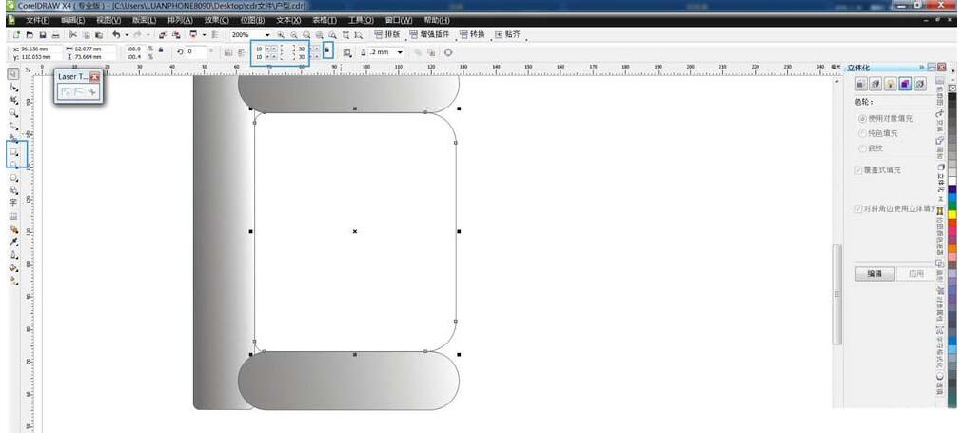
Task: Select the Text tool in toolbox
Action: pyautogui.click(x=13, y=203)
